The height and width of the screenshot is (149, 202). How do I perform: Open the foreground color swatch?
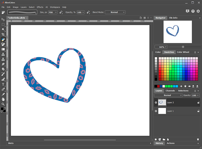point(2,109)
